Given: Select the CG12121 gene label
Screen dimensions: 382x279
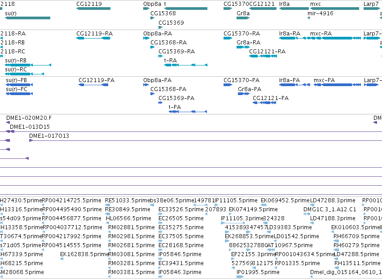Looking at the screenshot, I should click(x=262, y=4).
